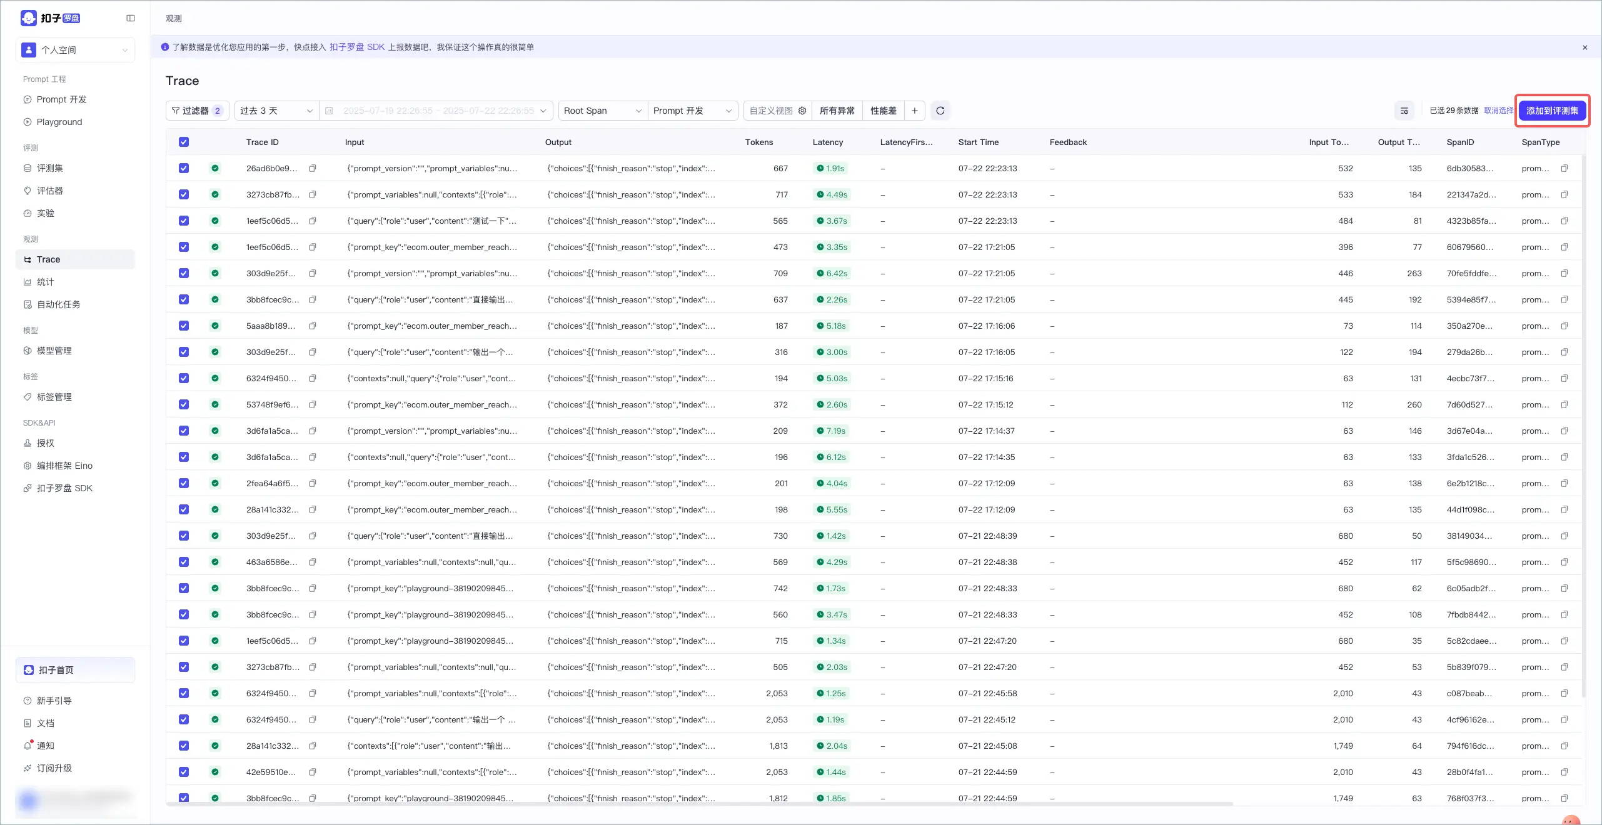Copy Trace ID 463a6586e
The height and width of the screenshot is (825, 1602).
(x=313, y=562)
